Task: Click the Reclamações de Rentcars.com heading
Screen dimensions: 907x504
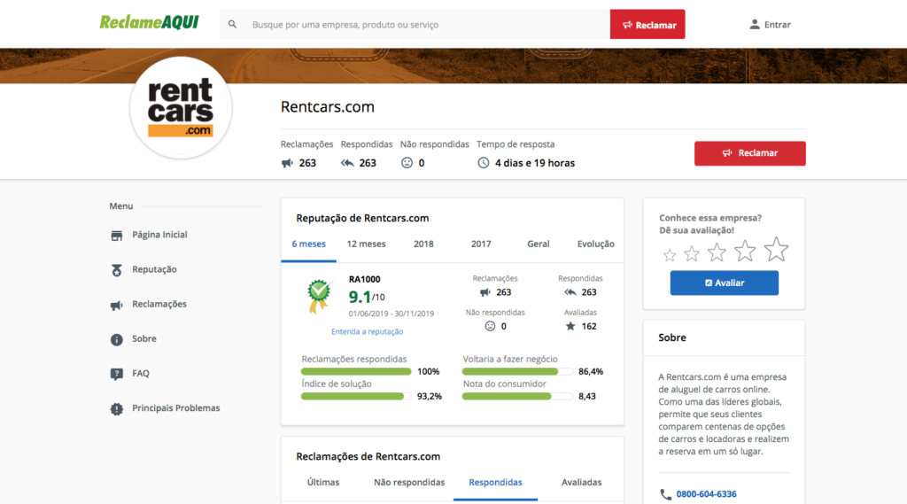Action: [368, 456]
